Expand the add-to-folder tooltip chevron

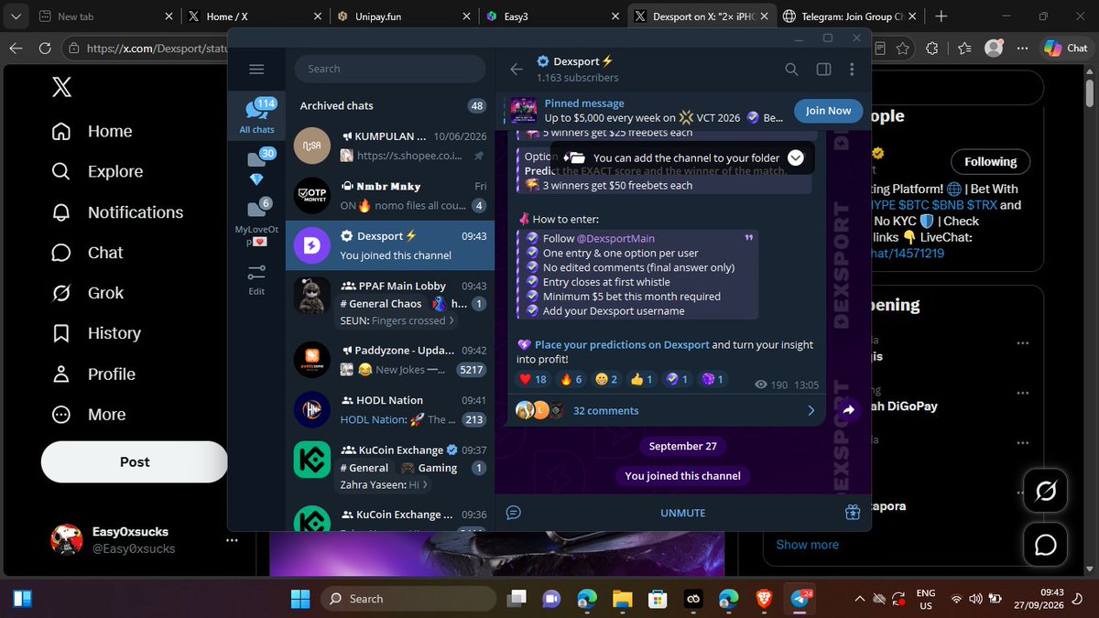tap(796, 157)
